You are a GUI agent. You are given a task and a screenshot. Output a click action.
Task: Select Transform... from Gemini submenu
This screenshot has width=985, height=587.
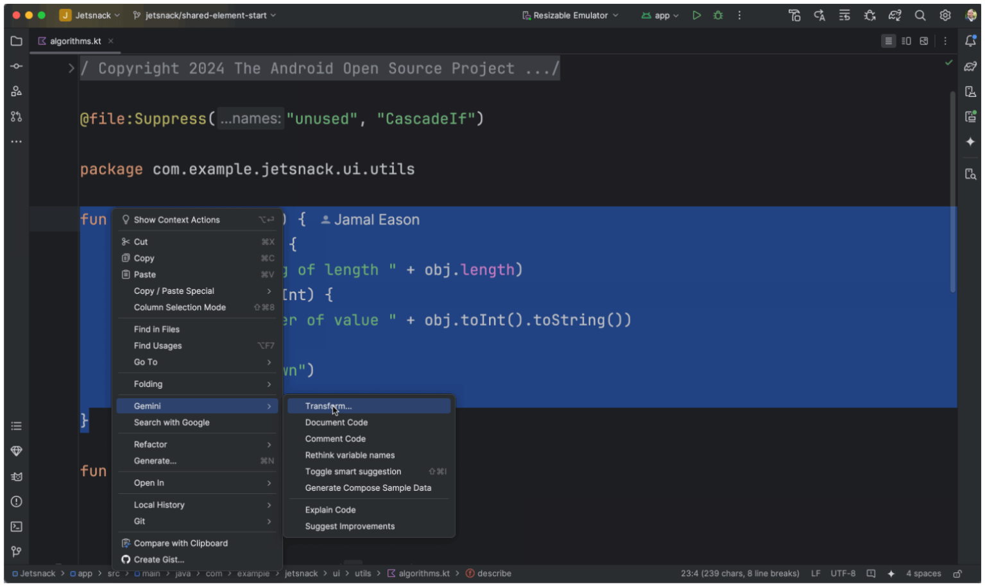(328, 406)
